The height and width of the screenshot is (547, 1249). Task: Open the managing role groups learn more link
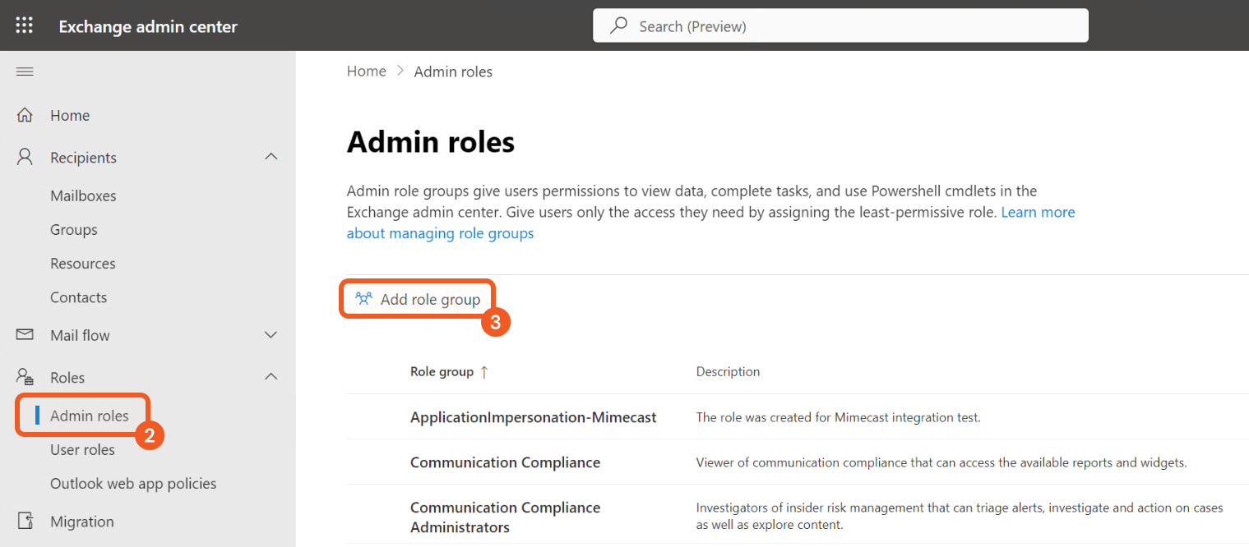(440, 233)
